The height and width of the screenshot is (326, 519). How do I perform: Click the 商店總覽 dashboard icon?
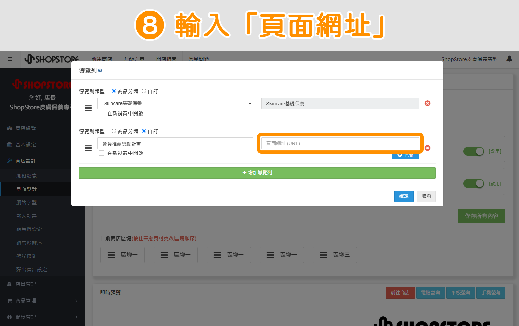(x=9, y=128)
